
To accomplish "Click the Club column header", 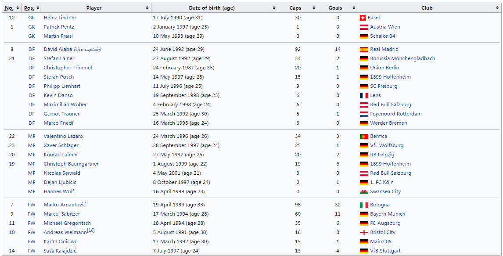I will point(427,8).
